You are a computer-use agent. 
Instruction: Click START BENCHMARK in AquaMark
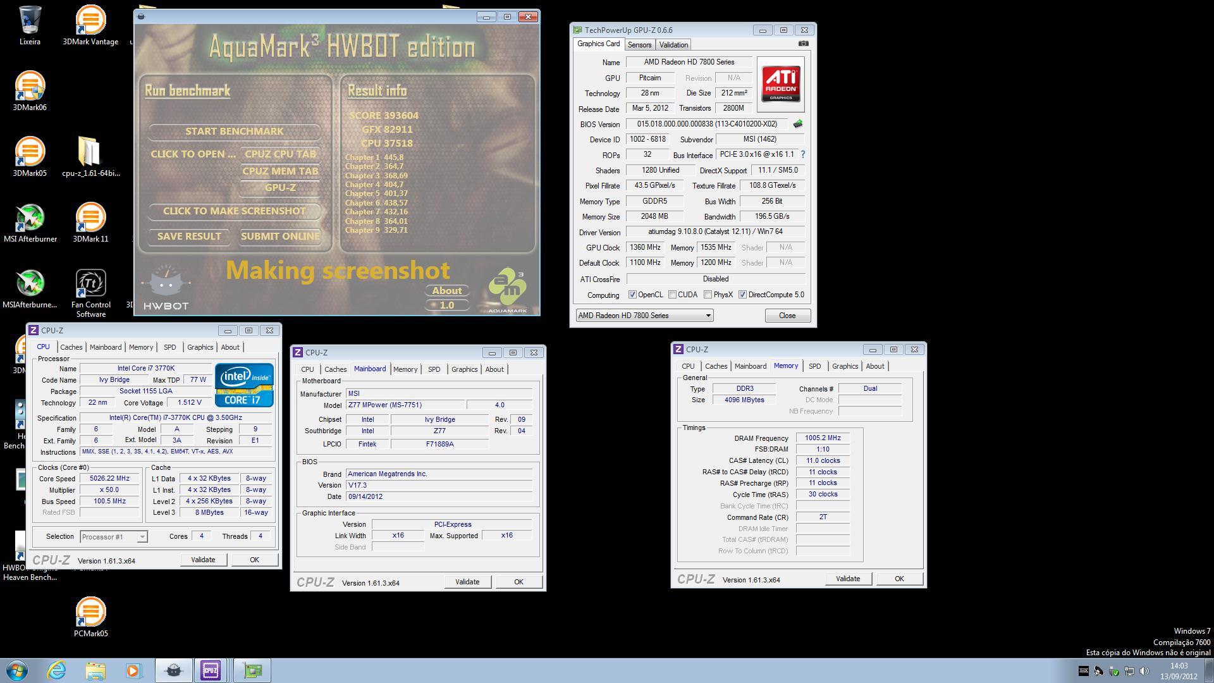235,132
